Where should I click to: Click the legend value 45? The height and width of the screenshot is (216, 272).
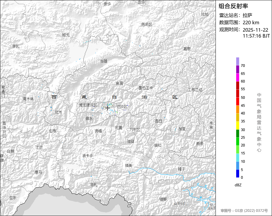point(243,105)
